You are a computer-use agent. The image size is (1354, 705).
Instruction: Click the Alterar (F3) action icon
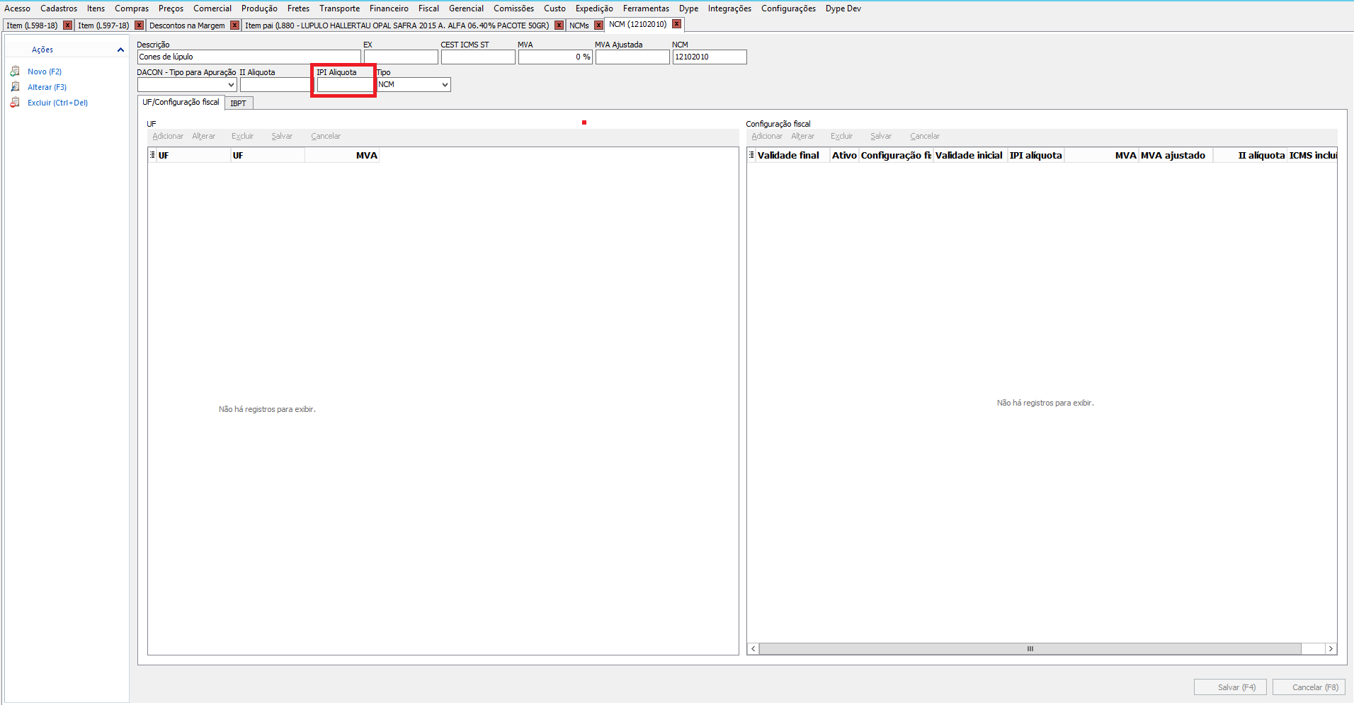click(15, 87)
